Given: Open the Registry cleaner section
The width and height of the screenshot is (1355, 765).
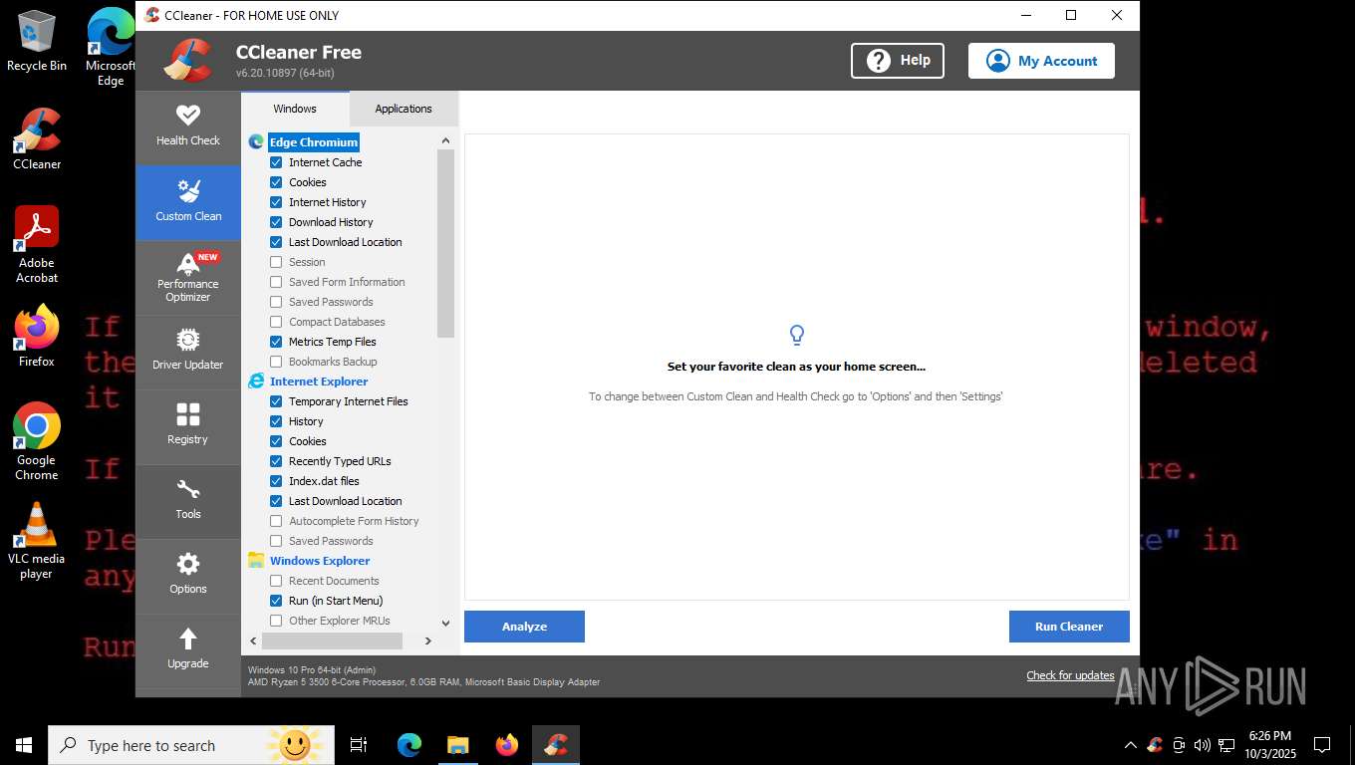Looking at the screenshot, I should 188,426.
